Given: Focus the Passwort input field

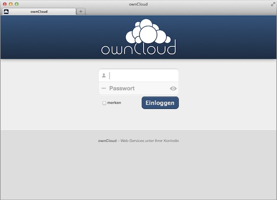Looking at the screenshot, I should click(x=138, y=88).
